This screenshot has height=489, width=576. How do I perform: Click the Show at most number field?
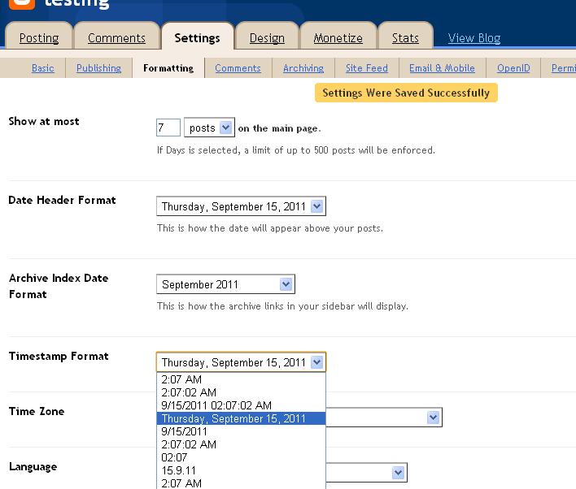(x=168, y=128)
